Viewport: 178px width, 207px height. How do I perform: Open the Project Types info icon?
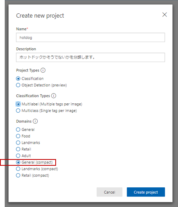tap(43, 70)
